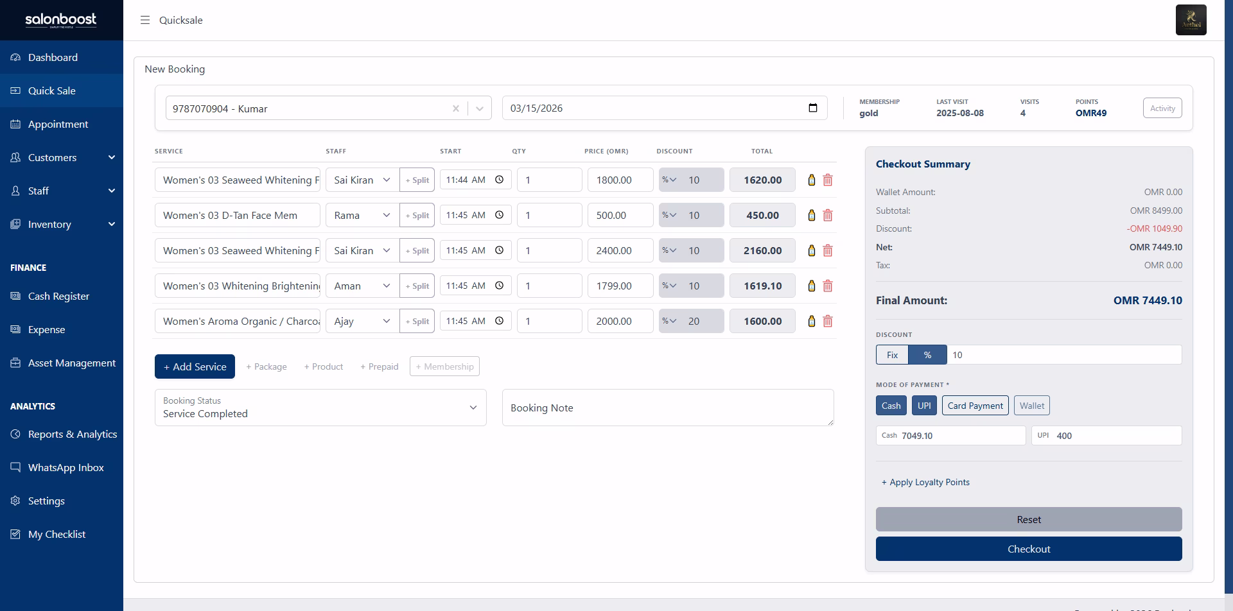This screenshot has height=611, width=1233.
Task: Click the + Product link
Action: pos(324,366)
